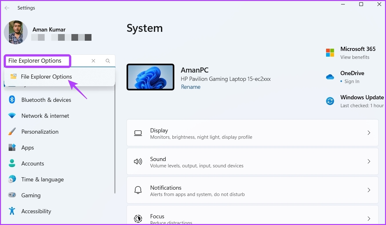Click the Accessibility figure icon
Screen dimensions: 386x225
12,211
